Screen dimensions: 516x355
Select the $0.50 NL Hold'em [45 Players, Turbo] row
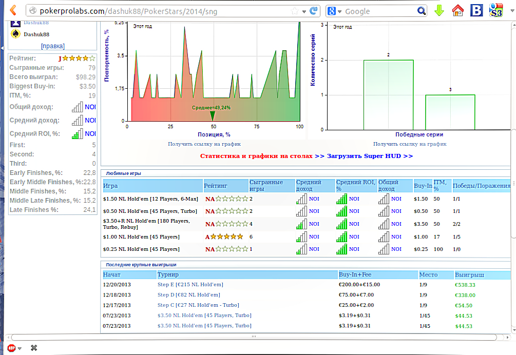coord(306,211)
